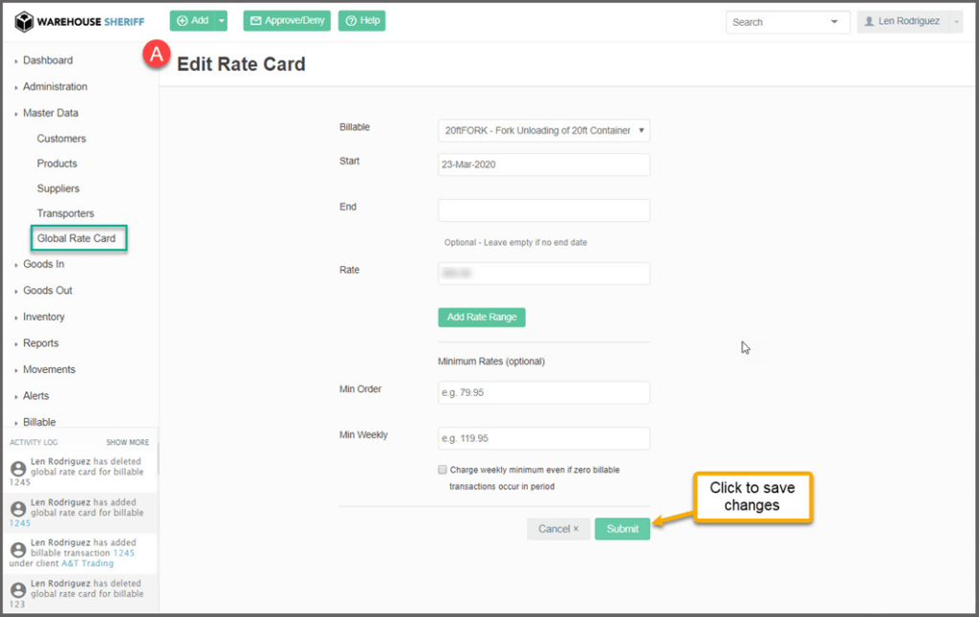Open the Dashboard sidebar item
This screenshot has height=617, width=979.
pyautogui.click(x=48, y=60)
